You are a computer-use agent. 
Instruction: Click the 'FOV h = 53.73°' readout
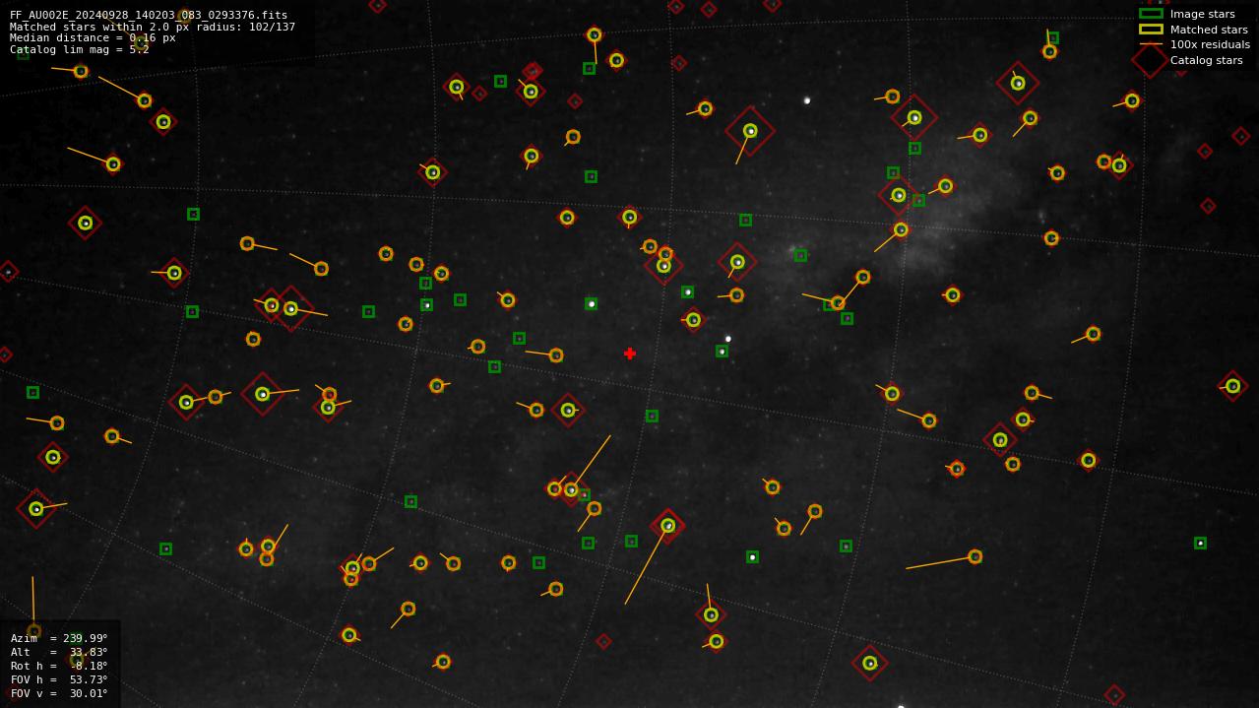[x=59, y=679]
